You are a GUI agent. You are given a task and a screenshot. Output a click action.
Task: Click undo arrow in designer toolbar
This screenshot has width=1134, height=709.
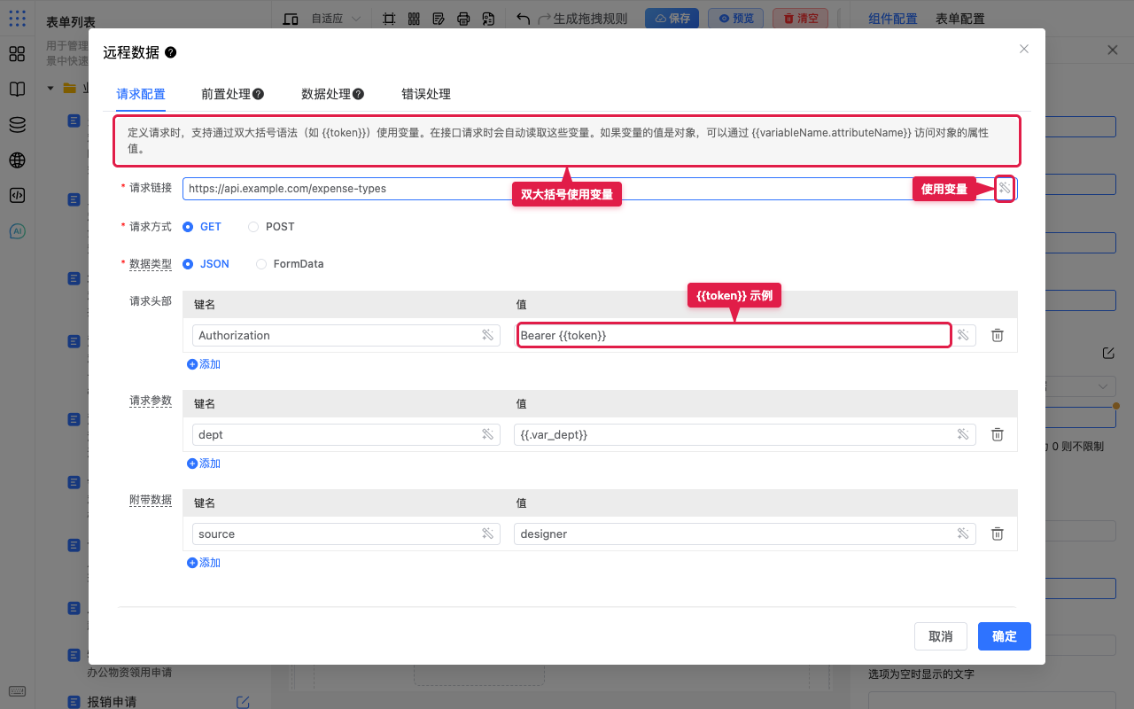pyautogui.click(x=523, y=19)
